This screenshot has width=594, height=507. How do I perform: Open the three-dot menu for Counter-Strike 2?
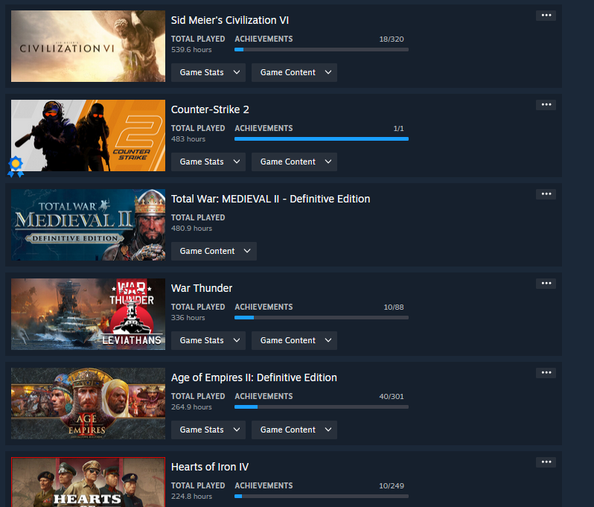(x=546, y=105)
